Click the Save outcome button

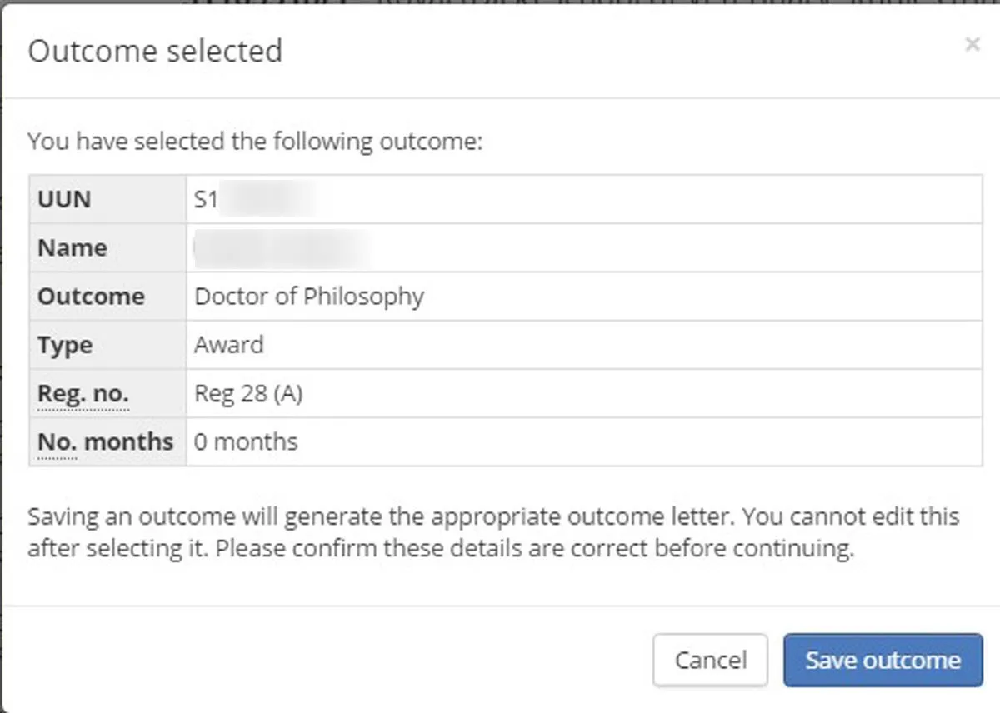(x=882, y=660)
